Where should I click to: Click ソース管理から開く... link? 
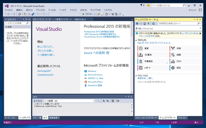click(46, 55)
